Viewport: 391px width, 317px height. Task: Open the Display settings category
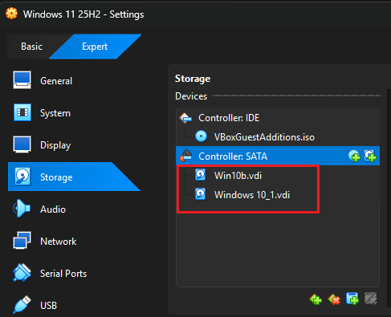(55, 145)
